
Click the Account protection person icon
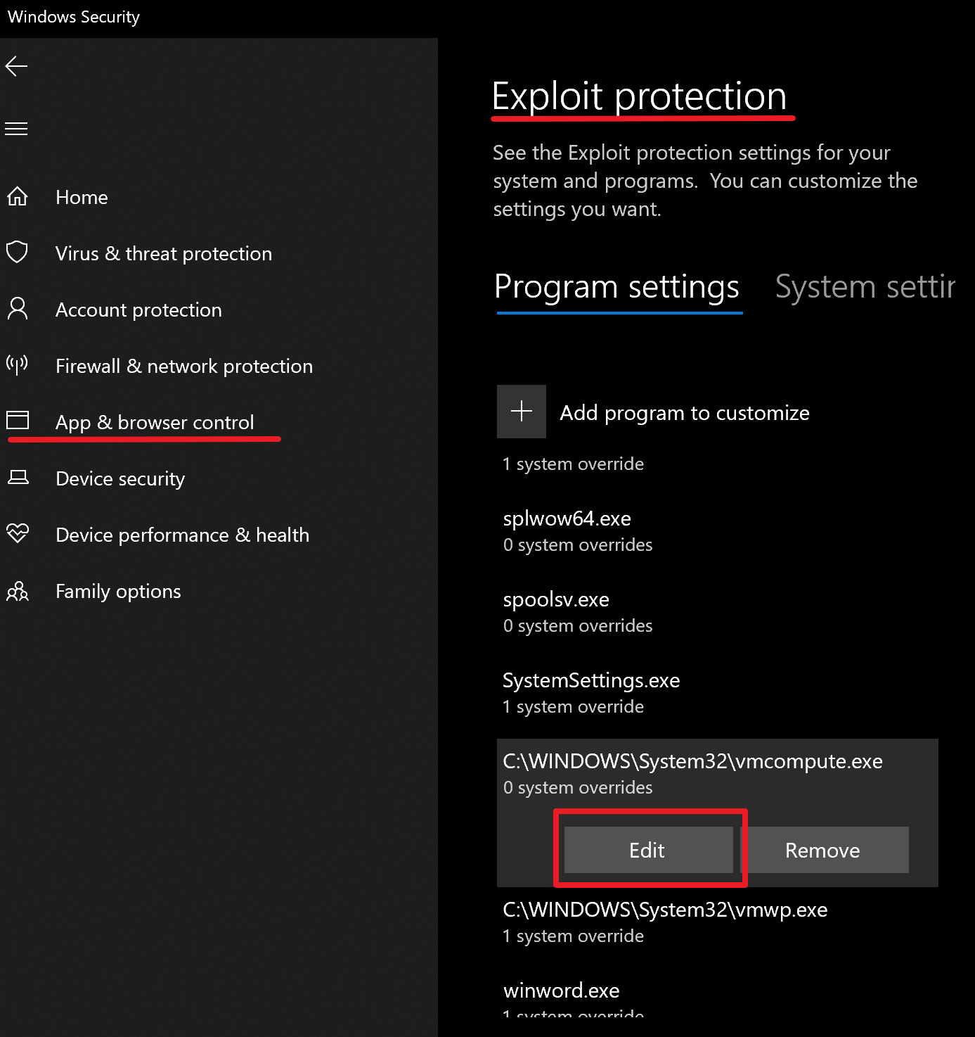(18, 309)
